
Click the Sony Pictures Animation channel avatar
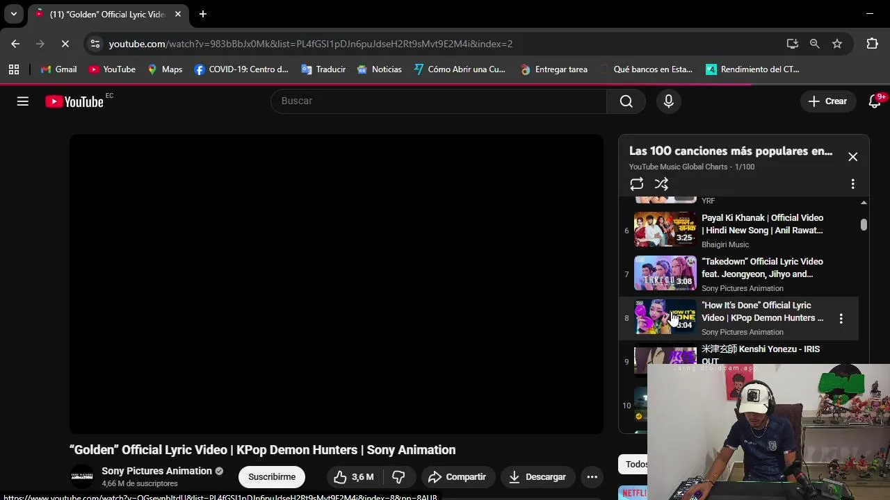[82, 477]
